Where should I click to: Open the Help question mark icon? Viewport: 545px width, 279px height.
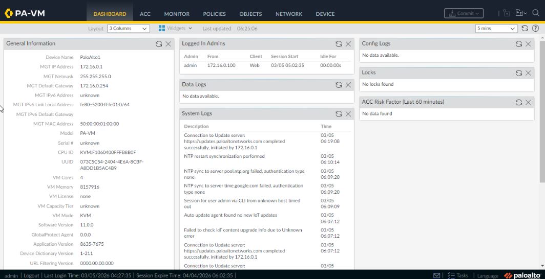point(535,29)
